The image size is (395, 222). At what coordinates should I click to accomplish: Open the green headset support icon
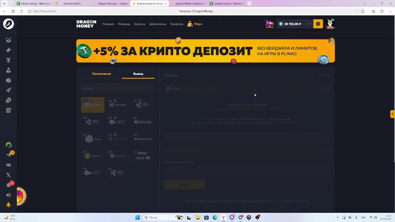(x=8, y=145)
